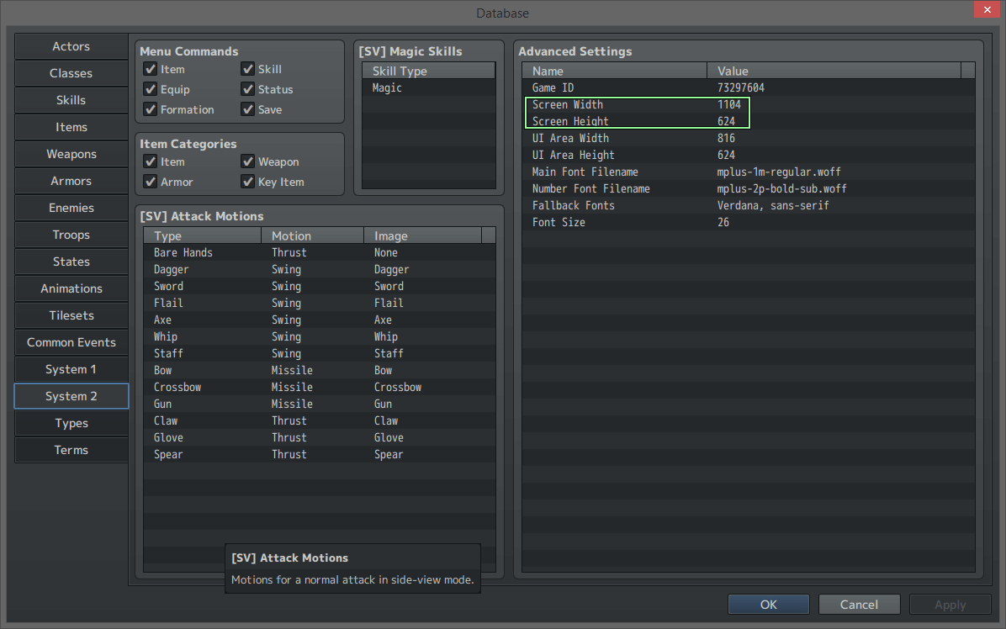Open the Armors tab
The width and height of the screenshot is (1006, 629).
click(71, 181)
